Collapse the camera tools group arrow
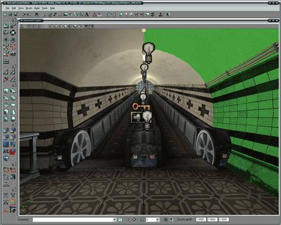Screen dimensions: 281x225 click(13, 20)
